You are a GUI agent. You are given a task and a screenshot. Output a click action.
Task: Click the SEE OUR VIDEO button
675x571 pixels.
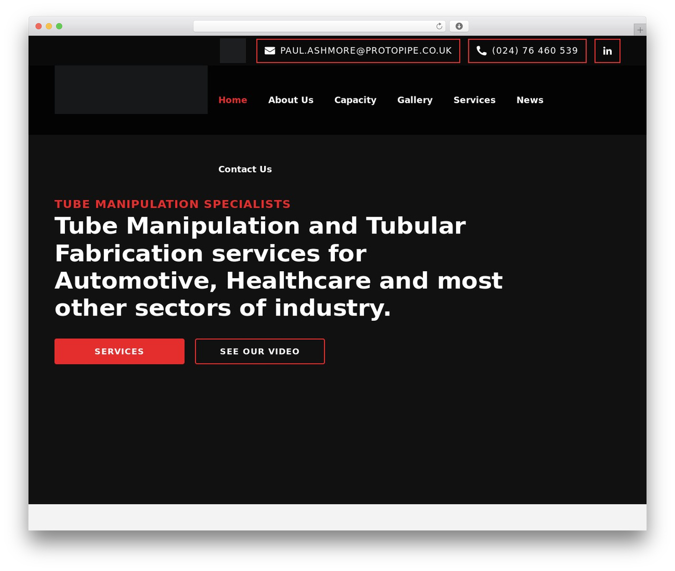coord(260,351)
